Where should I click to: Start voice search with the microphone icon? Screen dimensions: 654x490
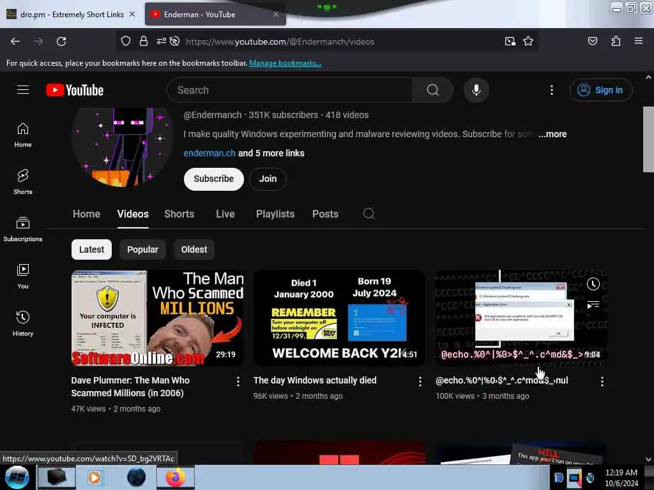476,90
